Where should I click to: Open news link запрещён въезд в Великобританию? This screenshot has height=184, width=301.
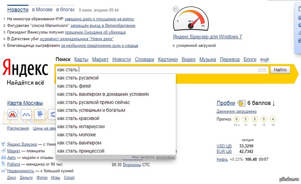click(x=103, y=25)
